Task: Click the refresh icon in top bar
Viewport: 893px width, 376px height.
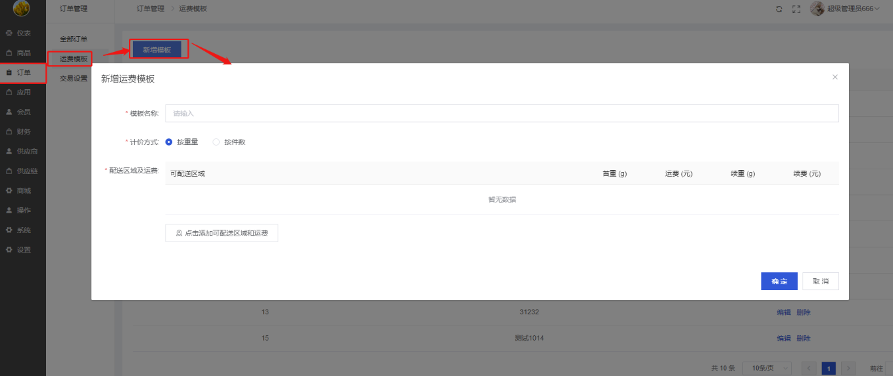Action: [779, 9]
